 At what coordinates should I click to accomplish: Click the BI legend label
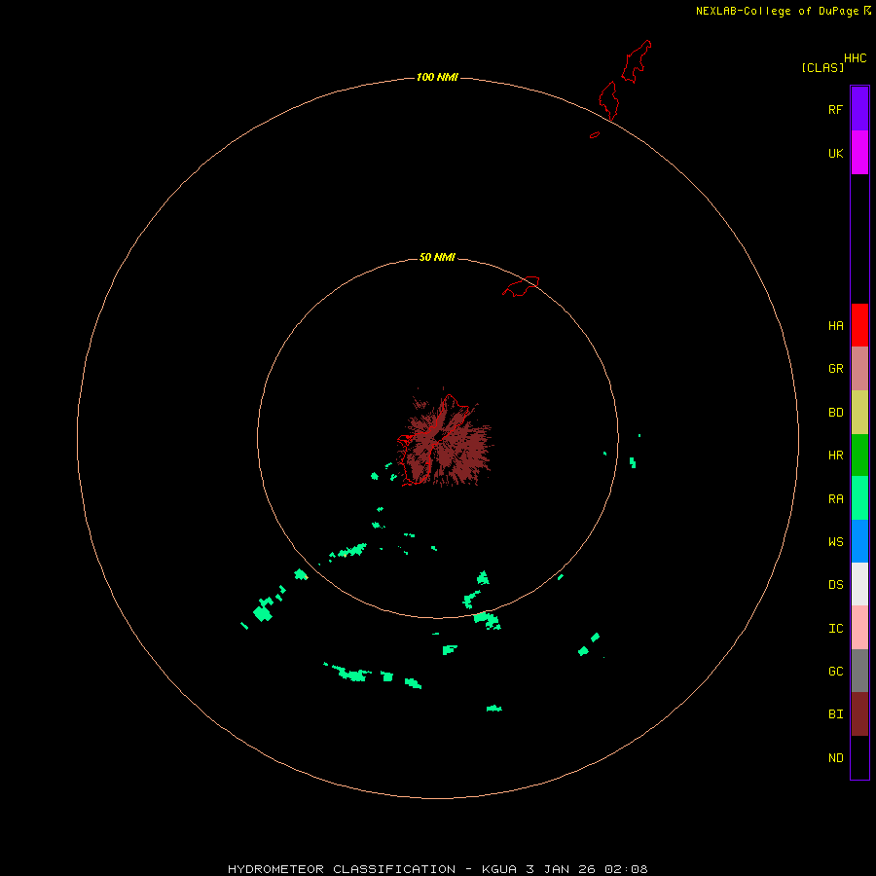pyautogui.click(x=835, y=714)
